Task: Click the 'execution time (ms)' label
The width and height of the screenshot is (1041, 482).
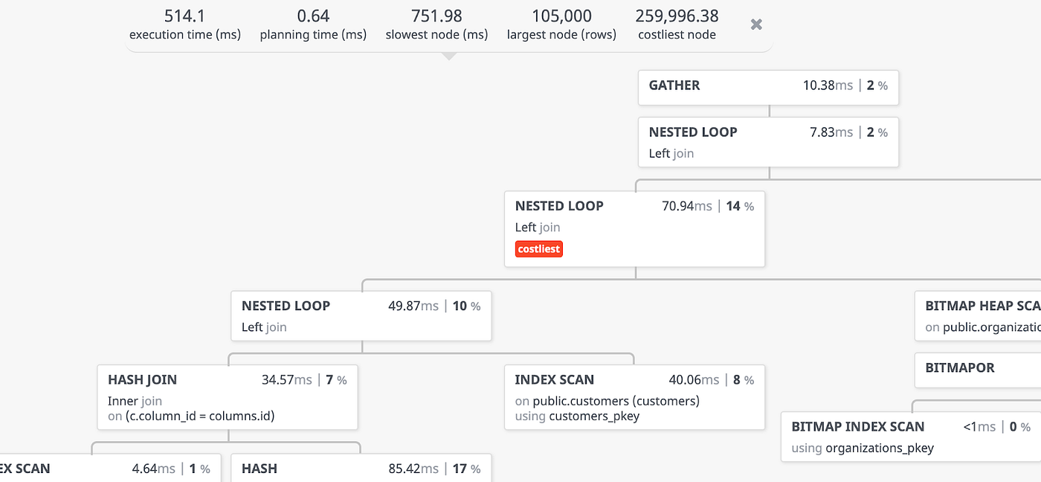Action: (185, 35)
